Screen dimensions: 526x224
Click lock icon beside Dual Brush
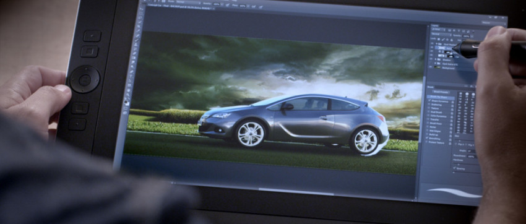point(452,113)
